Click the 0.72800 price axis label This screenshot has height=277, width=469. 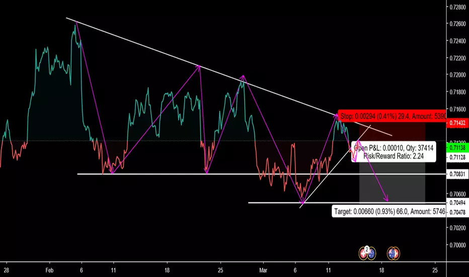click(457, 7)
